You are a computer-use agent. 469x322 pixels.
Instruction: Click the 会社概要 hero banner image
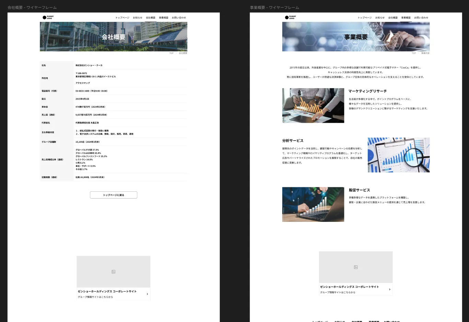(114, 37)
